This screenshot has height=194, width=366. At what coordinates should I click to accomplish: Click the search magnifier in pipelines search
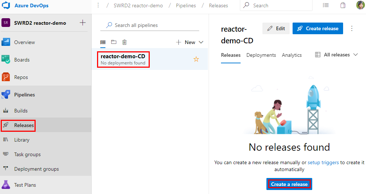point(109,25)
